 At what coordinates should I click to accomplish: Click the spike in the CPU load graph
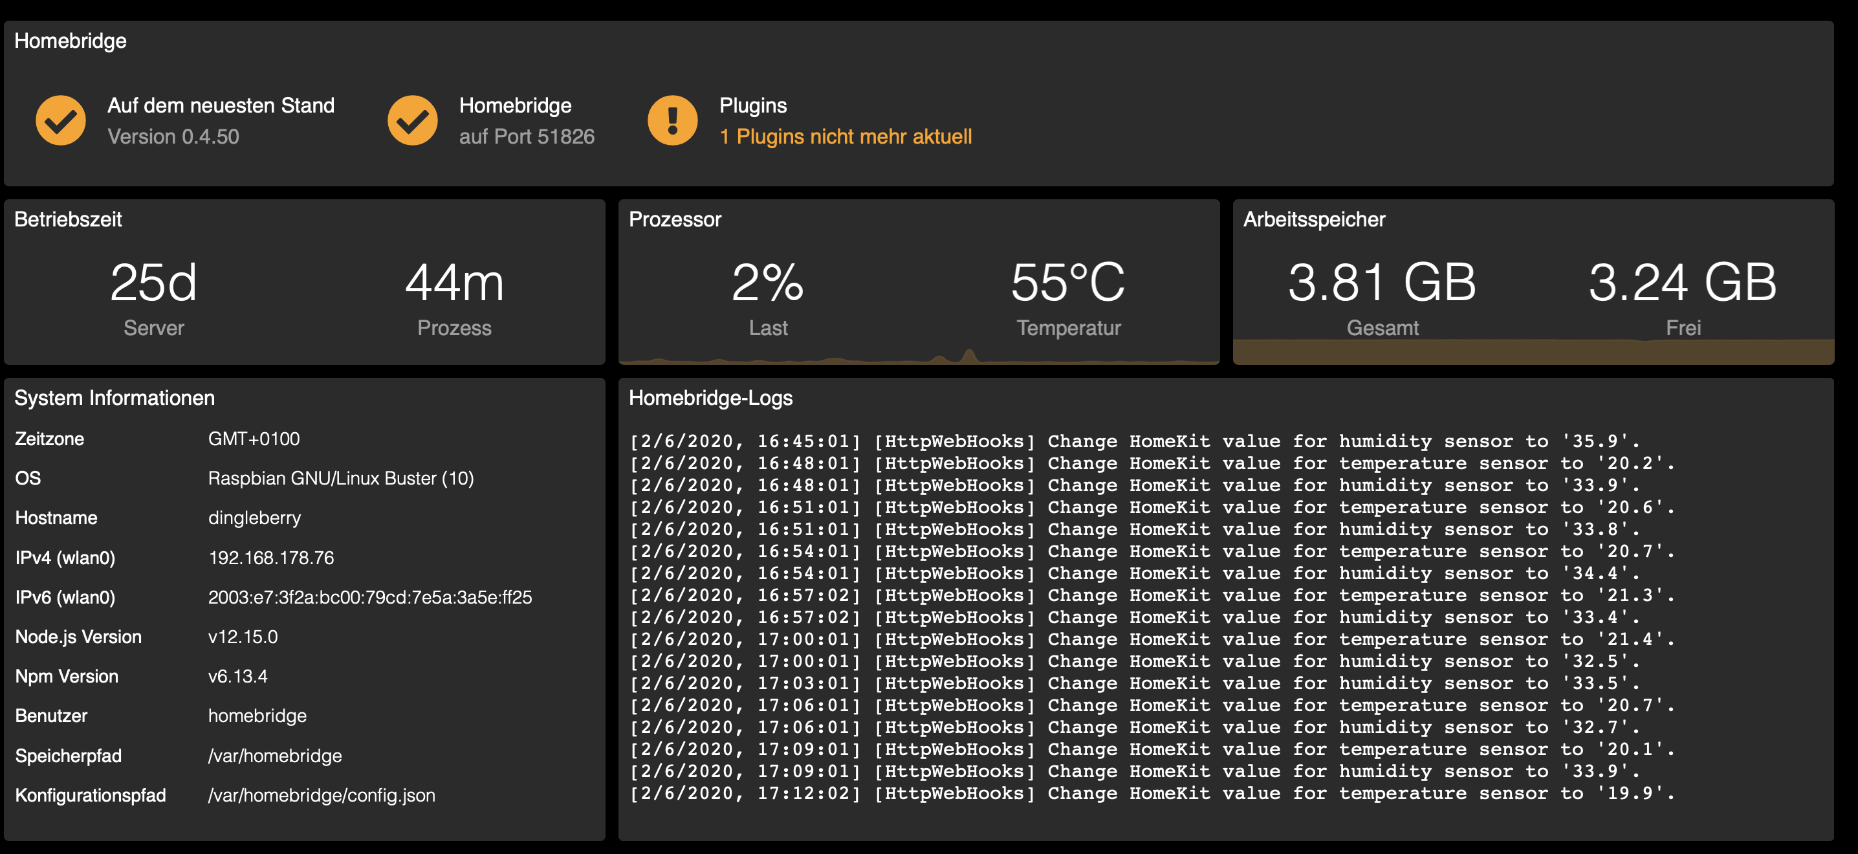tap(968, 355)
